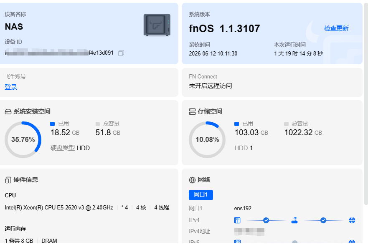Click the 1 条共 8 GB memory text
This screenshot has width=368, height=247.
click(19, 241)
